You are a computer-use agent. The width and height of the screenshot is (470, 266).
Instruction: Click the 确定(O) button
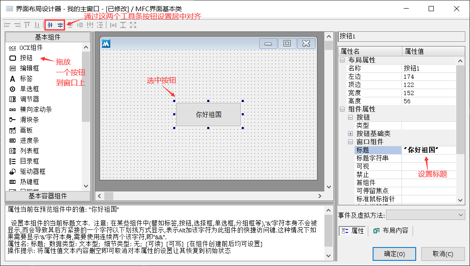pyautogui.click(x=394, y=254)
